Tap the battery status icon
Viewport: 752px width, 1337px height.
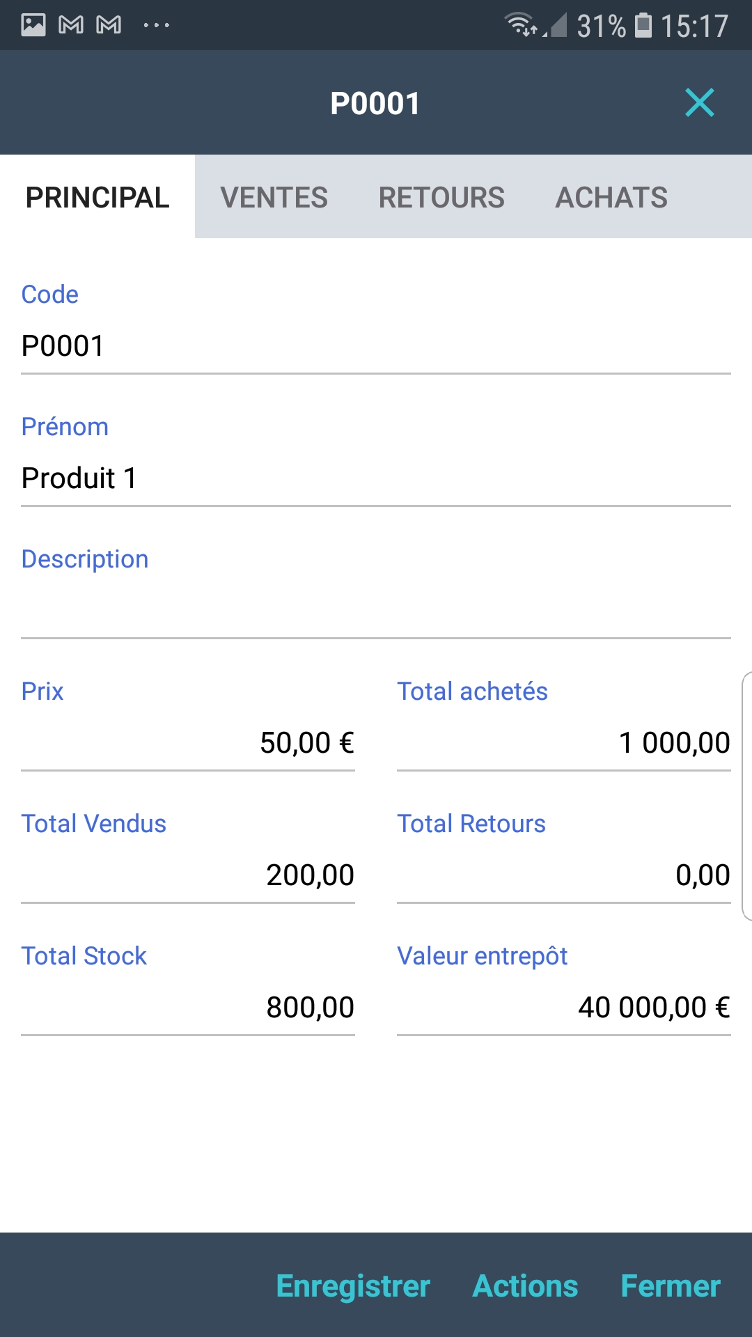(643, 25)
